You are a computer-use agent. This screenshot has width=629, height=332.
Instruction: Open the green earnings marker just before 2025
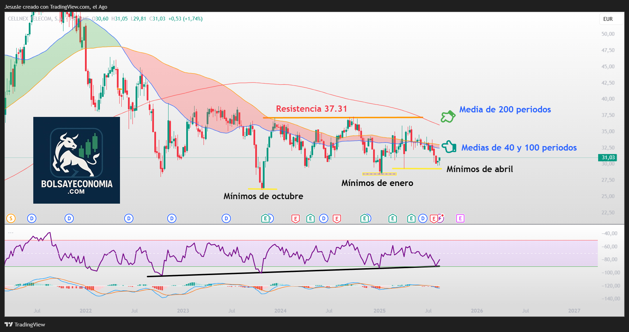364,219
